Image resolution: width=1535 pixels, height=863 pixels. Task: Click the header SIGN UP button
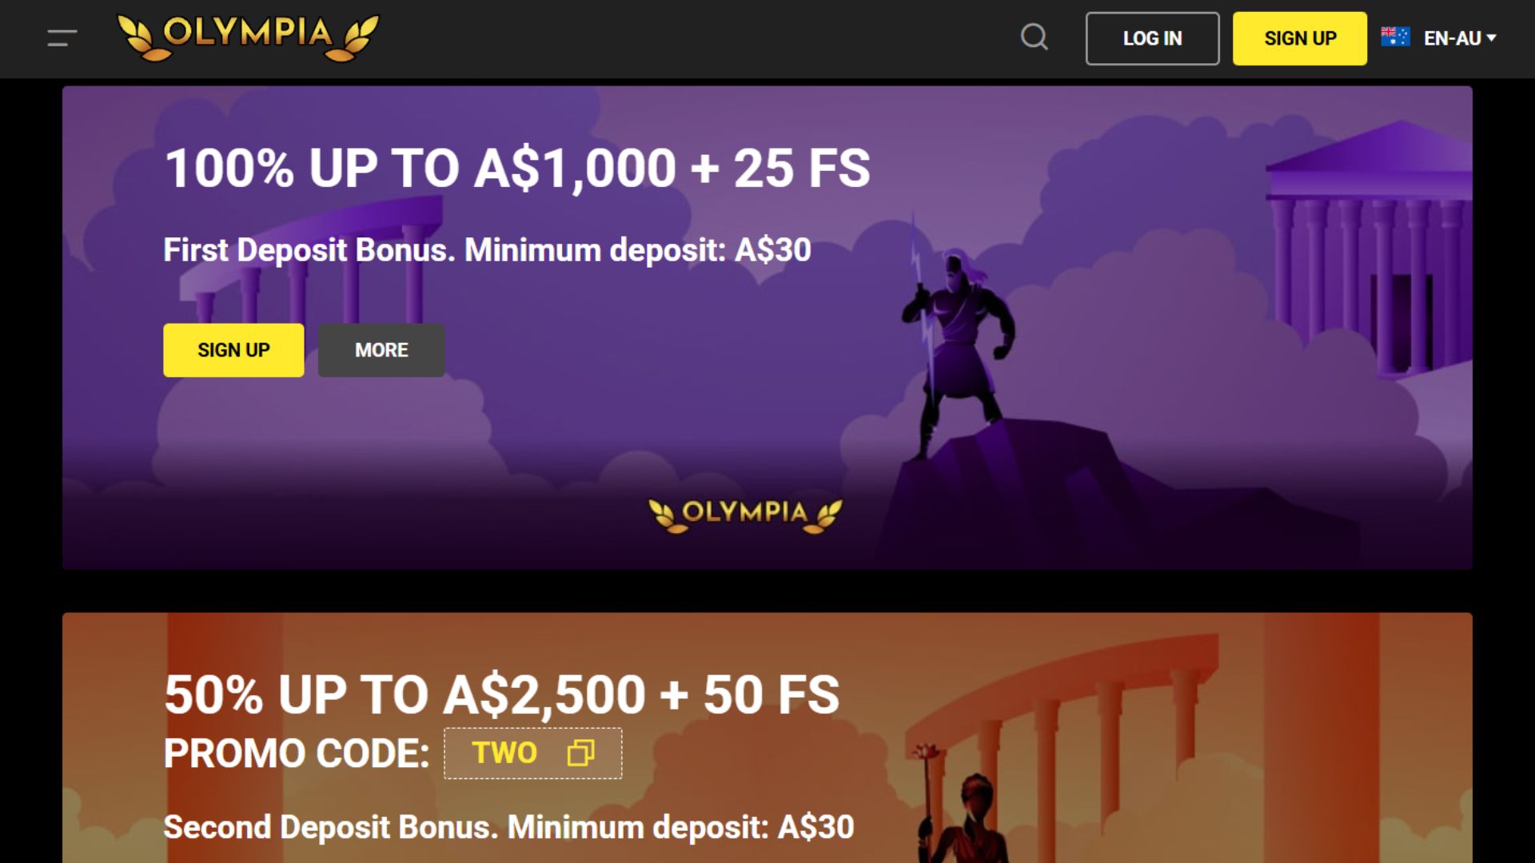point(1300,38)
